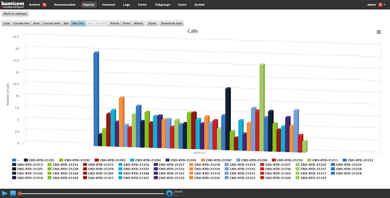Image resolution: width=390 pixels, height=198 pixels.
Task: Click the Back to settings button
Action: coord(15,14)
